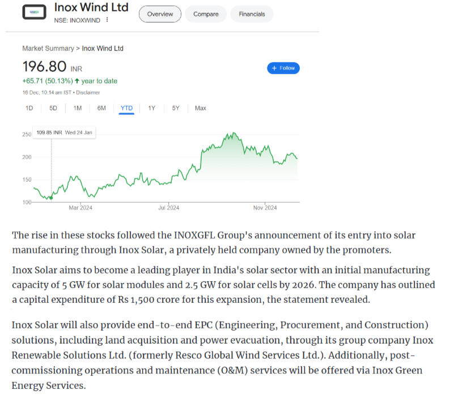Show the 6M price range
This screenshot has width=454, height=411.
tap(101, 108)
